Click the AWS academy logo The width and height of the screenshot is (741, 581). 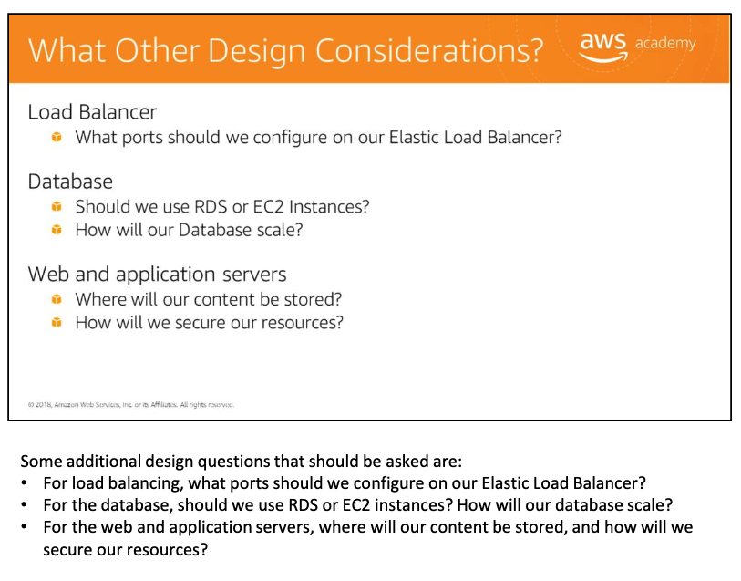click(637, 47)
